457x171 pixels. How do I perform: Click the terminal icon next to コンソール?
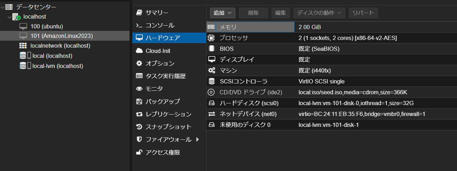[139, 26]
